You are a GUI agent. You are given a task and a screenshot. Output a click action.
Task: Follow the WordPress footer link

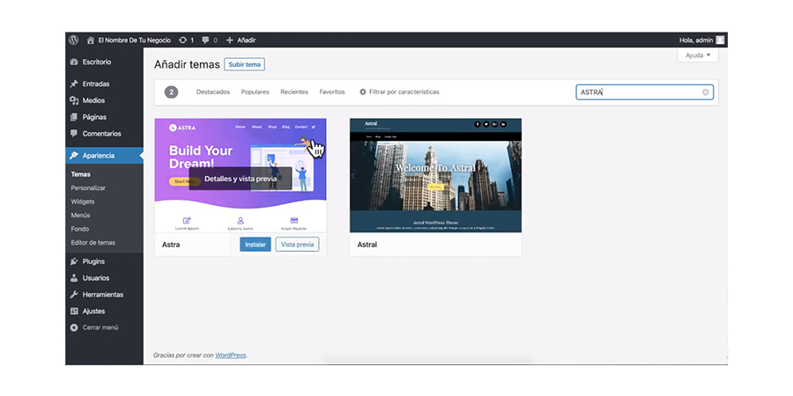[231, 356]
